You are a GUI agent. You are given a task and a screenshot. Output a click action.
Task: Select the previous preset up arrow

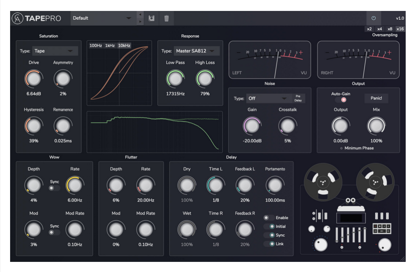(140, 14)
